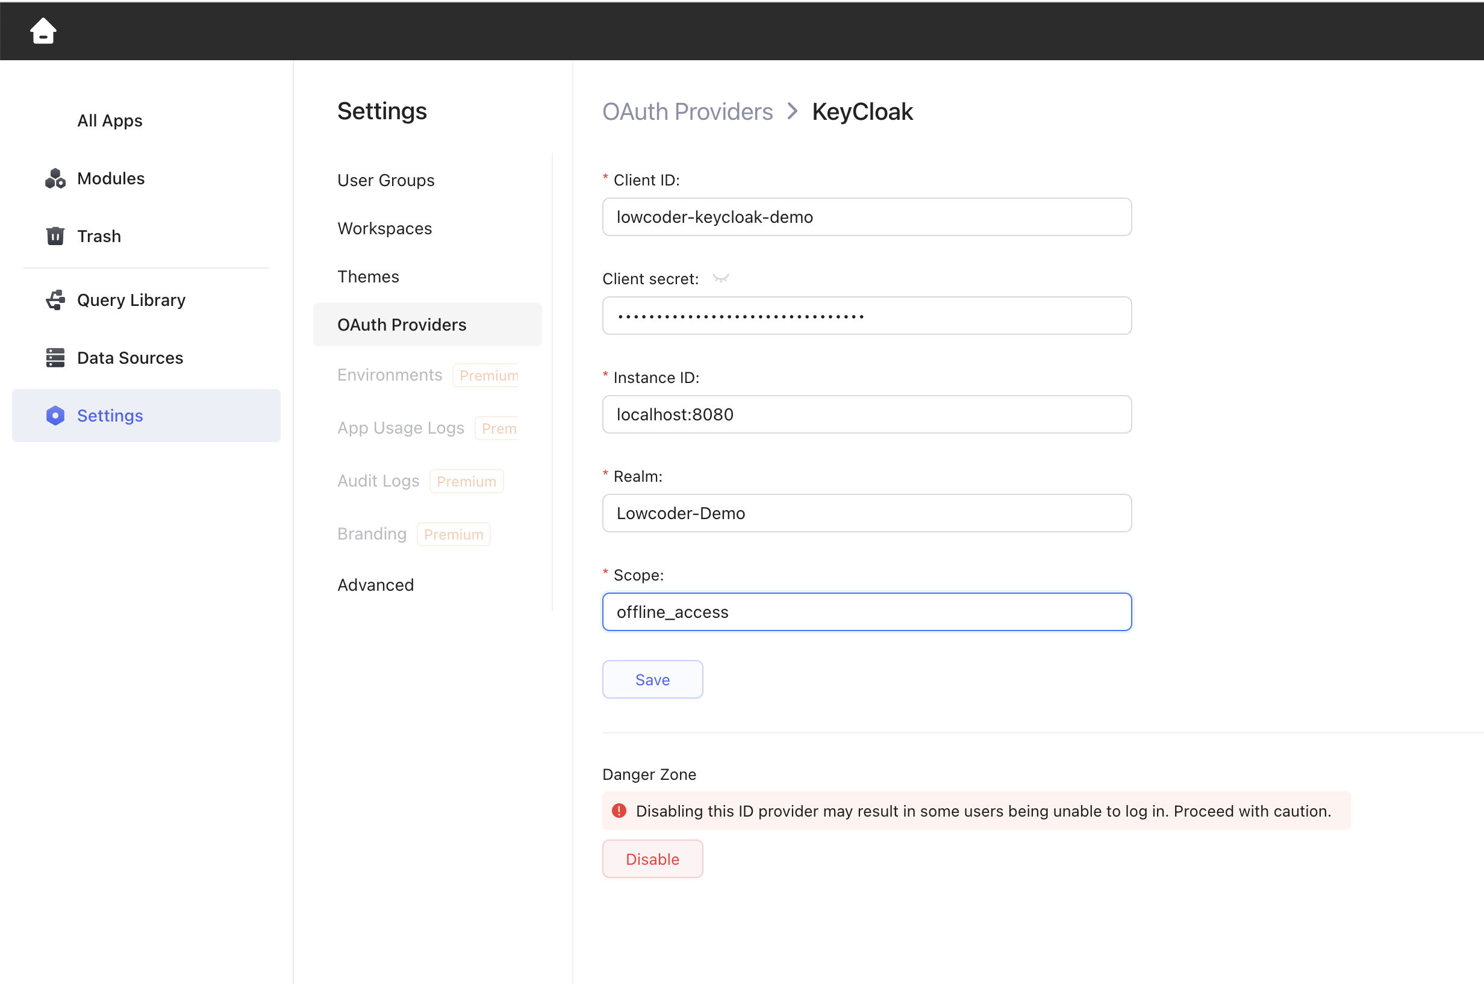Click into the Client ID field
Image resolution: width=1484 pixels, height=984 pixels.
click(x=867, y=217)
